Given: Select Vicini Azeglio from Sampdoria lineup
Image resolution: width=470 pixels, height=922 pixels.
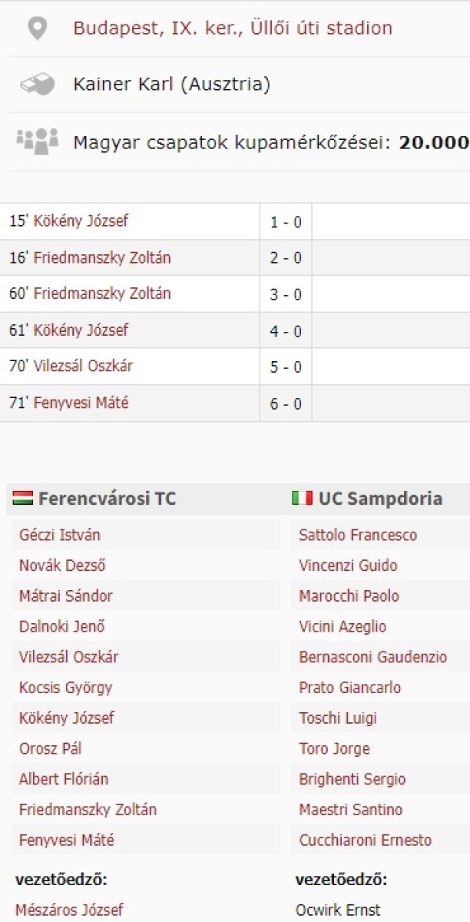Looking at the screenshot, I should click(x=343, y=626).
